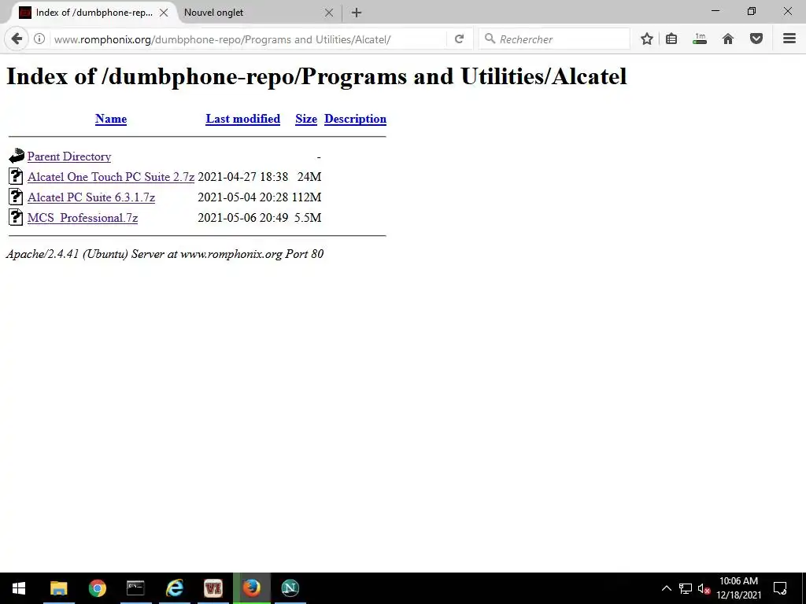Open the VI application in the taskbar
This screenshot has width=806, height=604.
click(x=213, y=588)
